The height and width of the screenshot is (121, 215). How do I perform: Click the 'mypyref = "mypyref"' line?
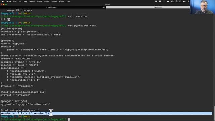(15, 95)
